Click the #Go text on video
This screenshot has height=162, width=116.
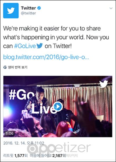click(22, 95)
